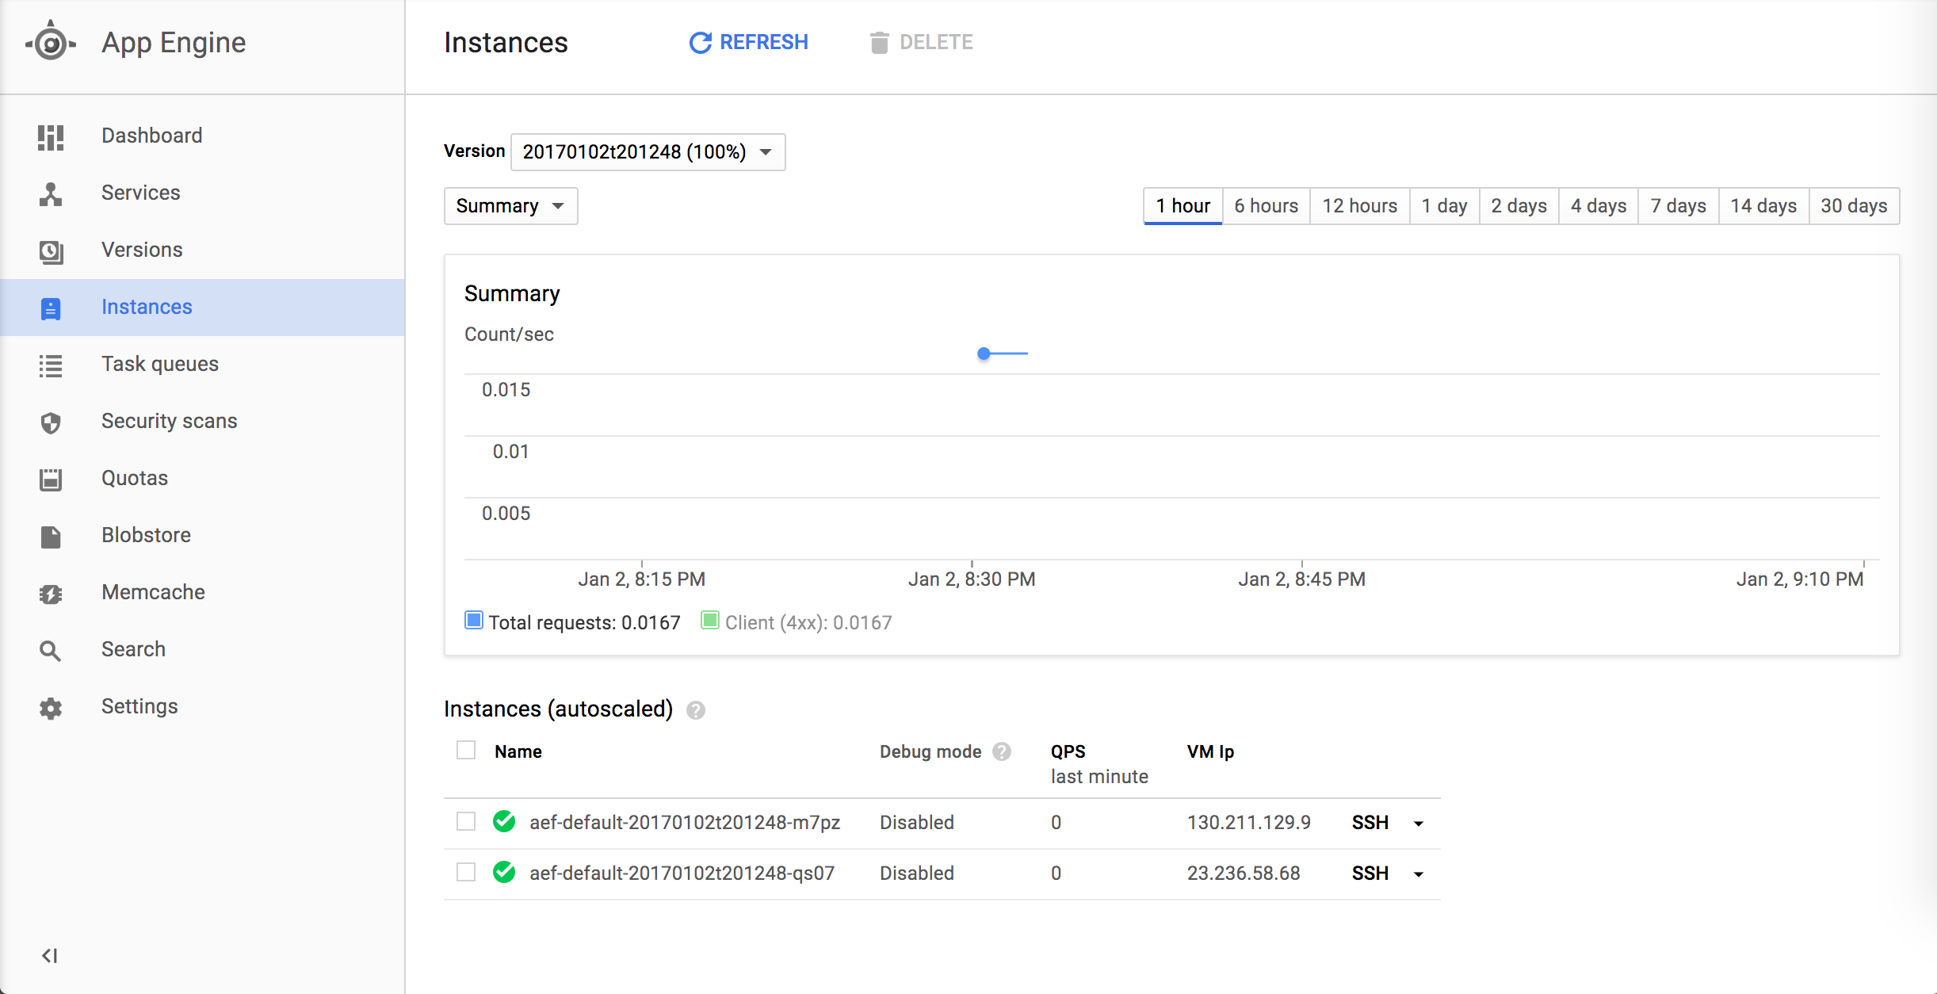This screenshot has height=994, width=1937.
Task: Open help for Instances (autoscaled)
Action: [696, 710]
